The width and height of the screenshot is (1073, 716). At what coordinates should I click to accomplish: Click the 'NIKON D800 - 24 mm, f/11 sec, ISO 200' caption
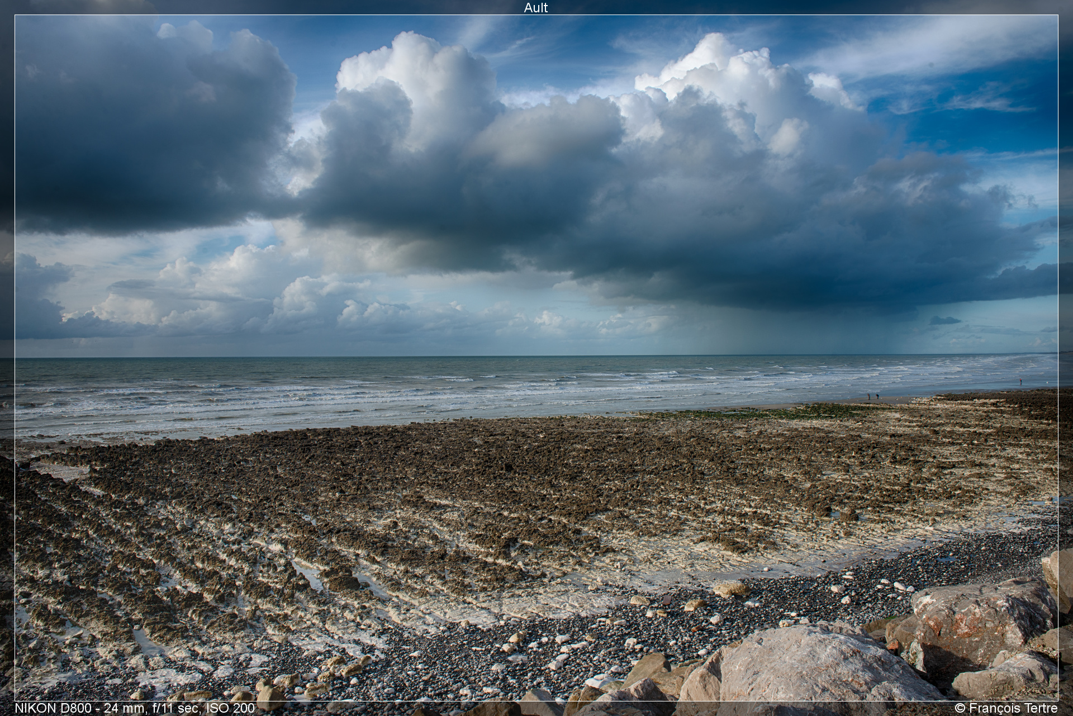pos(135,708)
